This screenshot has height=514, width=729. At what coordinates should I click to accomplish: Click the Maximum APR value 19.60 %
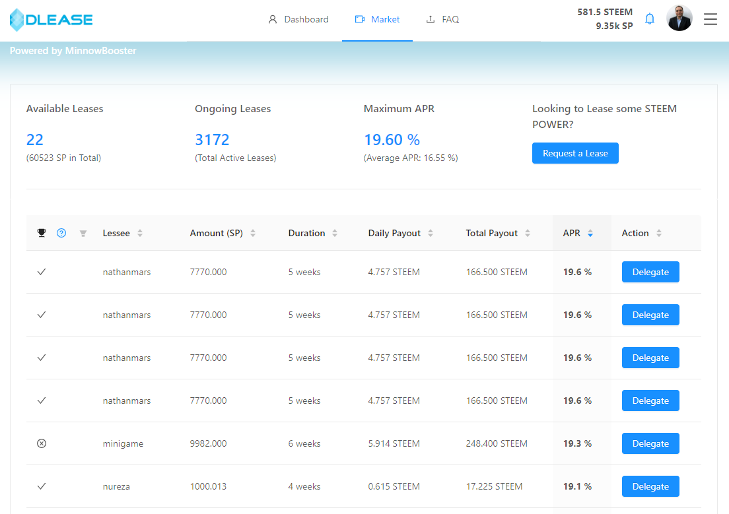(392, 139)
